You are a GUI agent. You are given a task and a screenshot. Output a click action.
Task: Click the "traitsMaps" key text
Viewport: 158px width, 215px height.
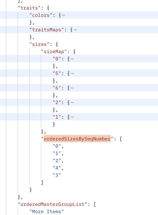click(47, 30)
